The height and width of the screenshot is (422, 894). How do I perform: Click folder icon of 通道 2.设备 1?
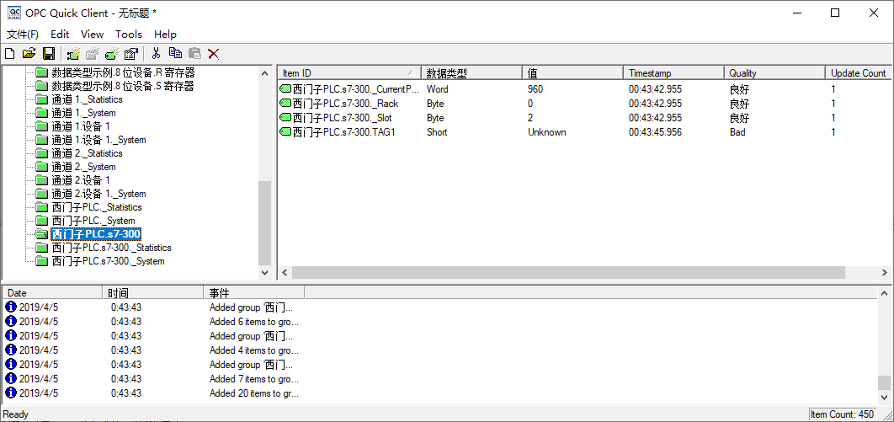click(x=41, y=180)
